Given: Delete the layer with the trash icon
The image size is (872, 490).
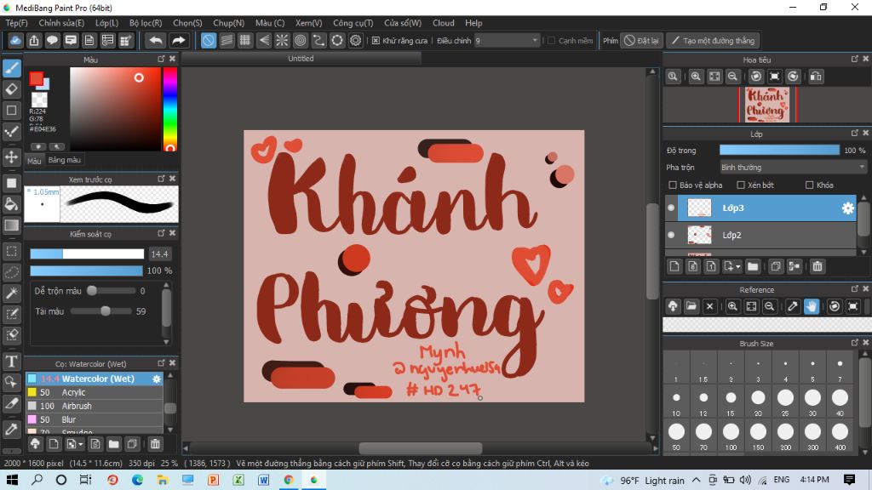Looking at the screenshot, I should point(817,266).
